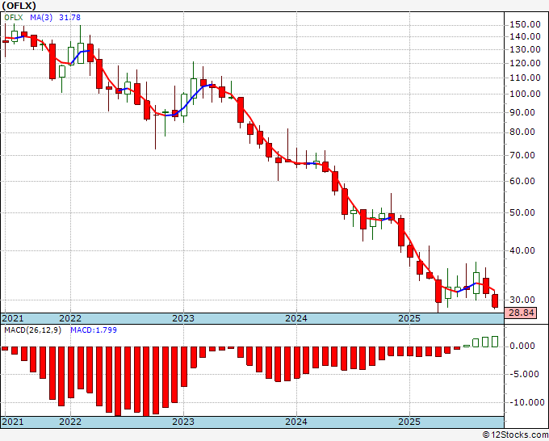Click the (OFLX) chart title

[x=19, y=6]
